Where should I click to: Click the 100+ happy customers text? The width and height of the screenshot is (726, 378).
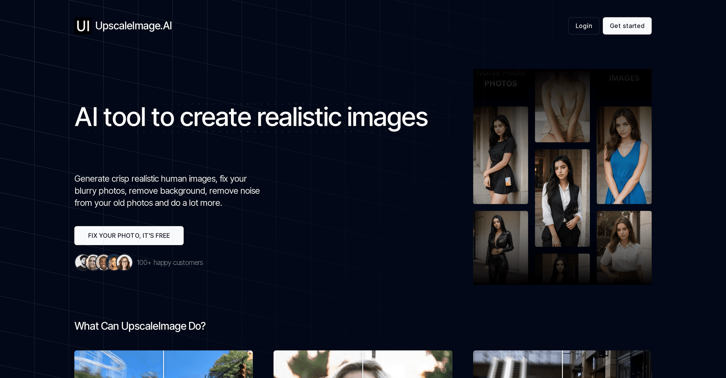(x=170, y=262)
